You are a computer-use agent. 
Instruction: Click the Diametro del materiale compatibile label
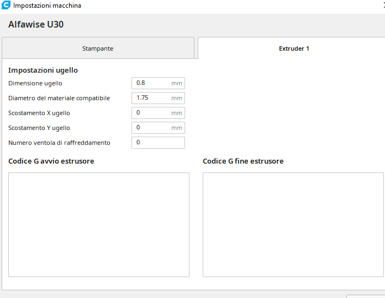59,98
